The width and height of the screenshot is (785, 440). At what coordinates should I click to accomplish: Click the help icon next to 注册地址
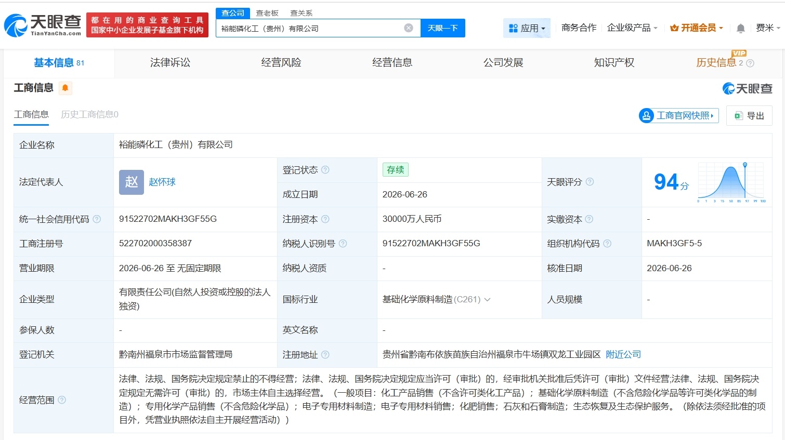pyautogui.click(x=325, y=355)
